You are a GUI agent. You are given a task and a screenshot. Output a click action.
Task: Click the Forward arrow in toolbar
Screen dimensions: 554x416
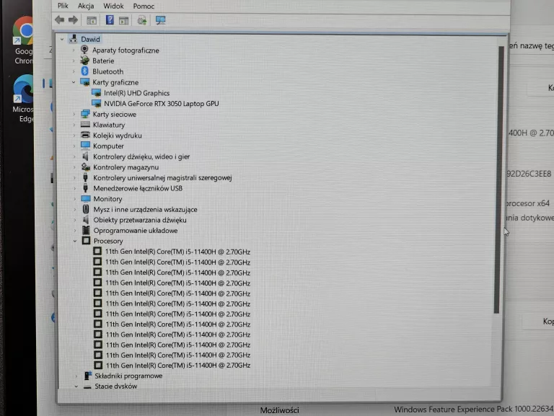[73, 20]
